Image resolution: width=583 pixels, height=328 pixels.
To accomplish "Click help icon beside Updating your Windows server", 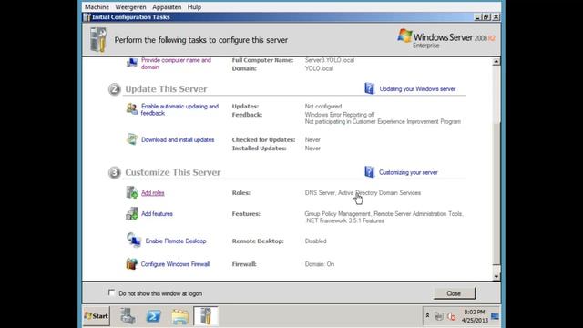I will (369, 88).
